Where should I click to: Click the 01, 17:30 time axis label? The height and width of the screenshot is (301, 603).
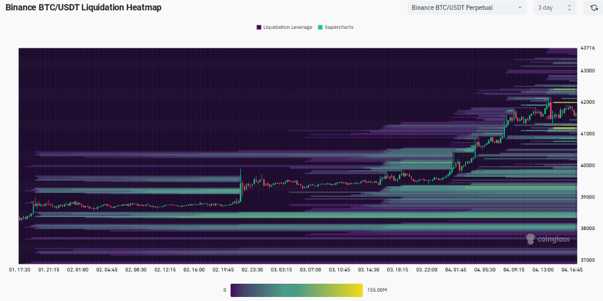click(x=20, y=270)
